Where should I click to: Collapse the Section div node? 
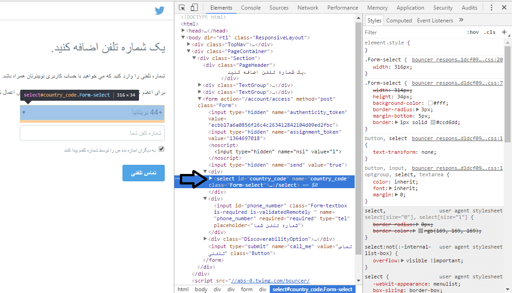[194, 58]
